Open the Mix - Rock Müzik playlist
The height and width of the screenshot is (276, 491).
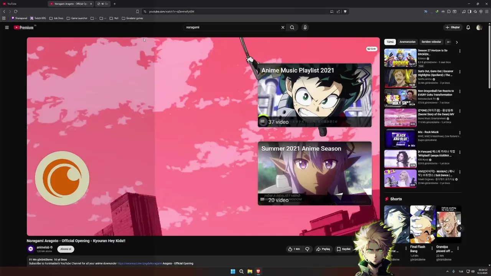[x=400, y=139]
